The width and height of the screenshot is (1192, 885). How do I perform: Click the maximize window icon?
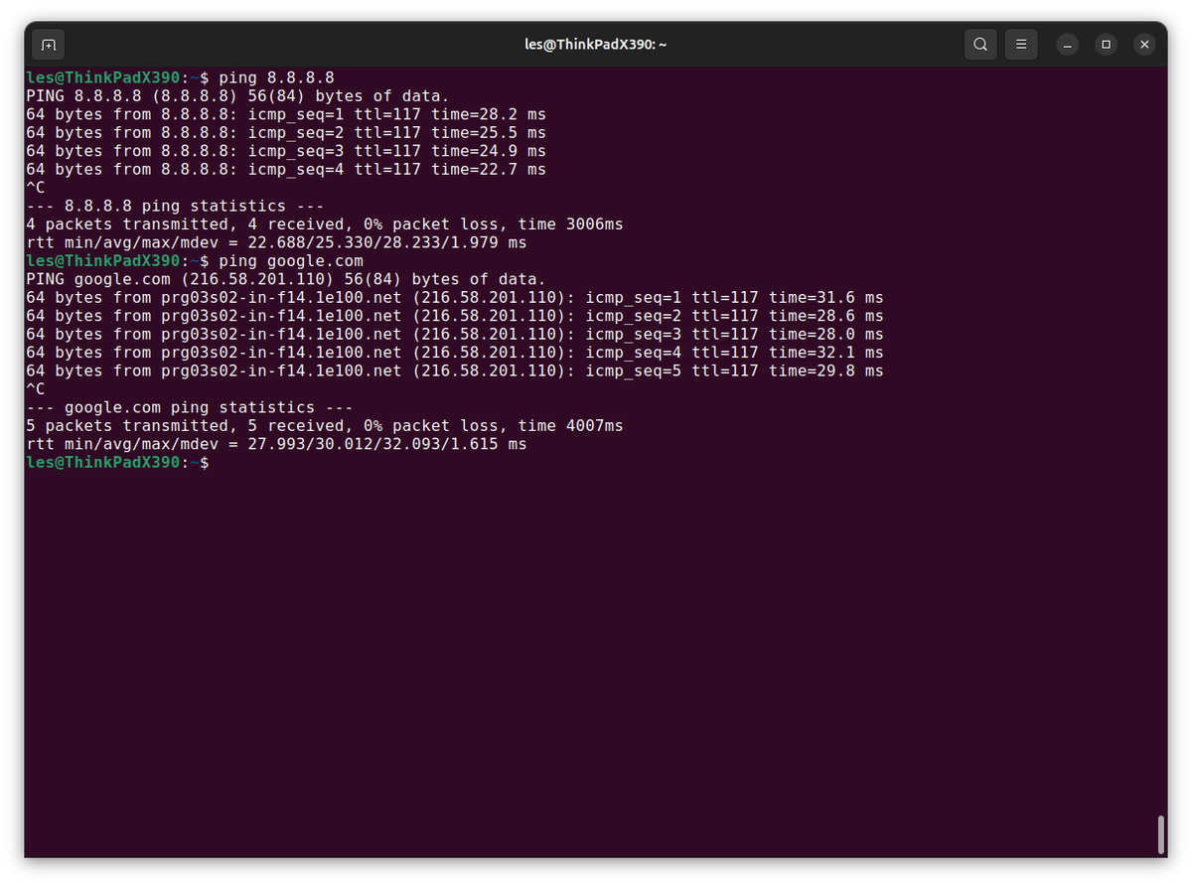1106,44
